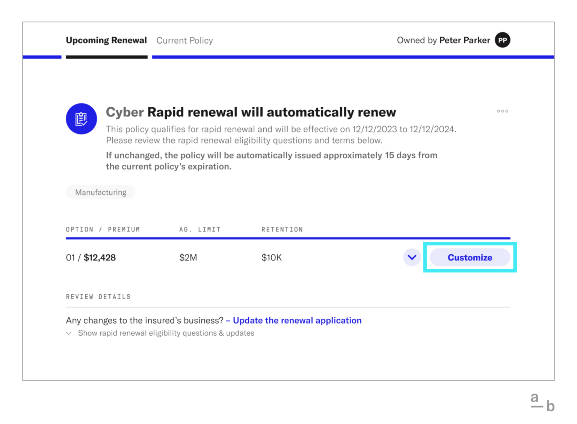Select the $12,428 premium value

(x=100, y=257)
